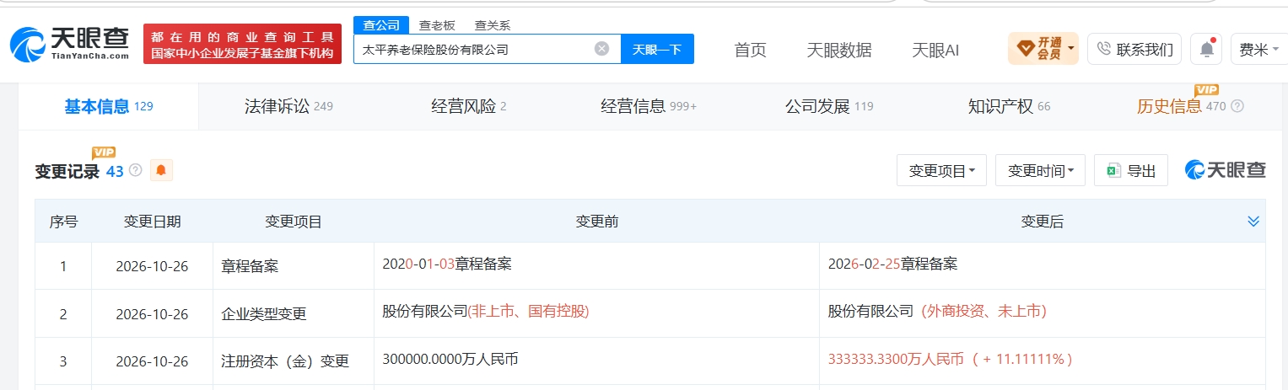Switch to the 经营信息 tab
This screenshot has height=390, width=1288.
tap(649, 107)
